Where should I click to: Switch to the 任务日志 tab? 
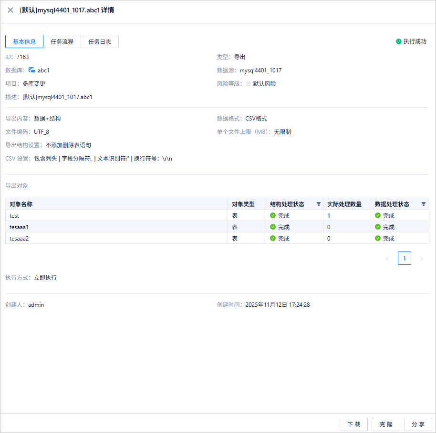coord(100,41)
